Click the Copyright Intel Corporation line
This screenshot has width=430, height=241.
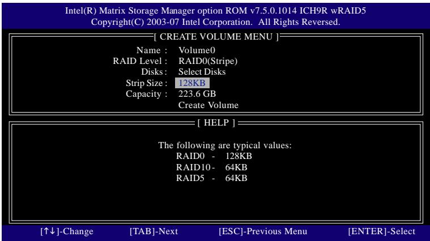pos(215,22)
